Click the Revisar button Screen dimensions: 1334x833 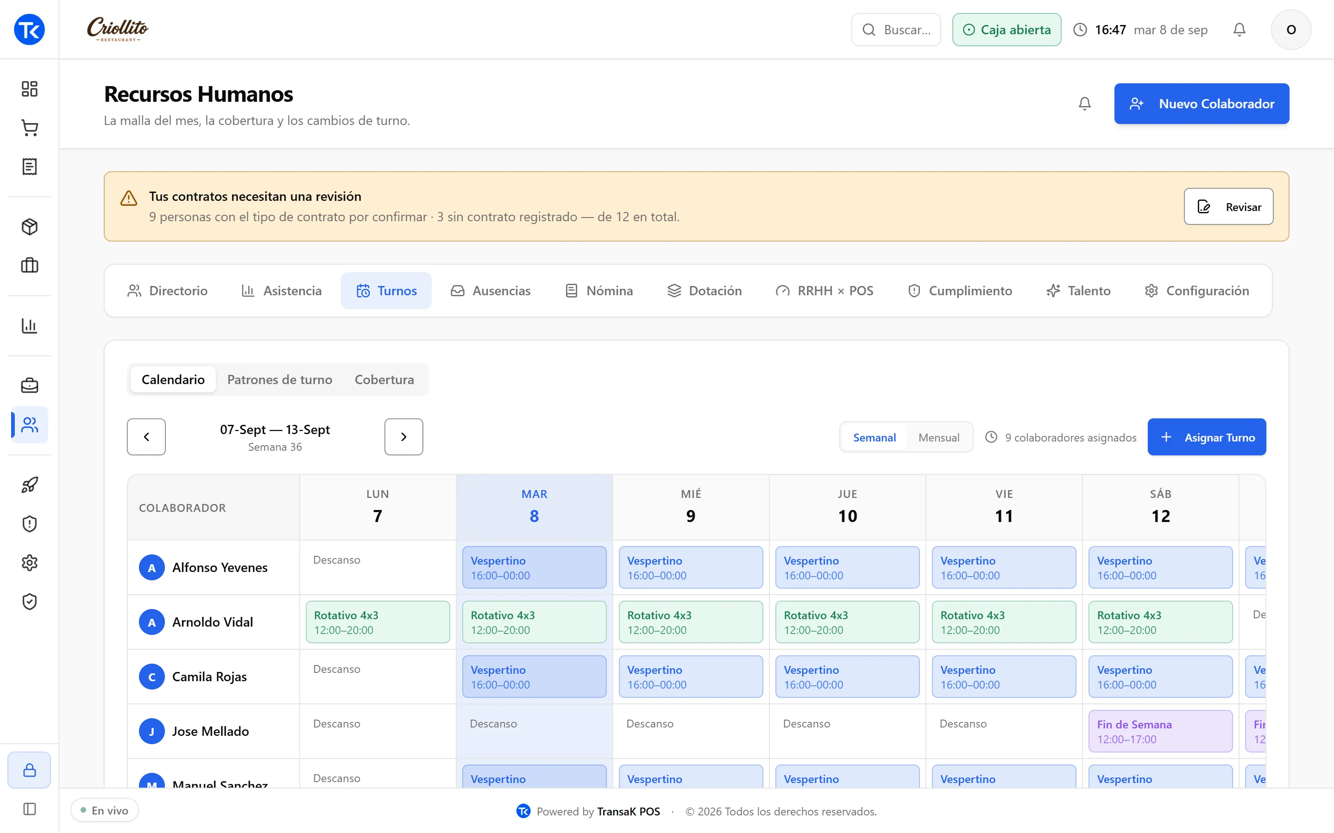click(x=1228, y=206)
